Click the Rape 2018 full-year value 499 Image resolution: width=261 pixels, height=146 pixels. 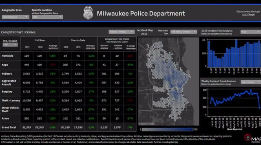[40, 65]
